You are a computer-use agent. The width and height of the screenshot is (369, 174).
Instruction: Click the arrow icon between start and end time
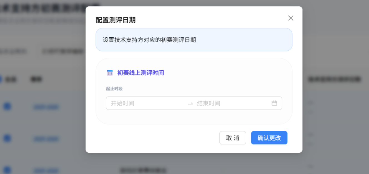190,103
